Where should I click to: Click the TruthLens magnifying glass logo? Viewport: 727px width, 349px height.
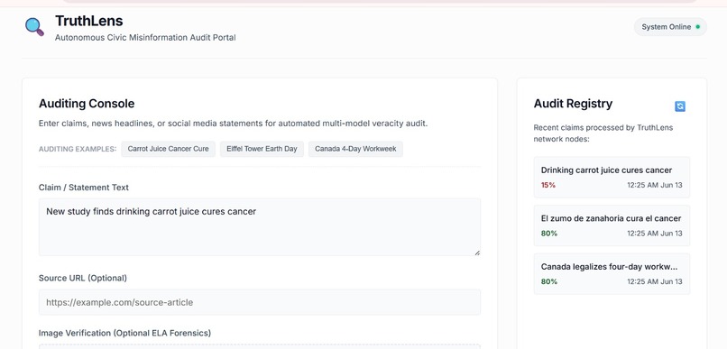[x=35, y=27]
